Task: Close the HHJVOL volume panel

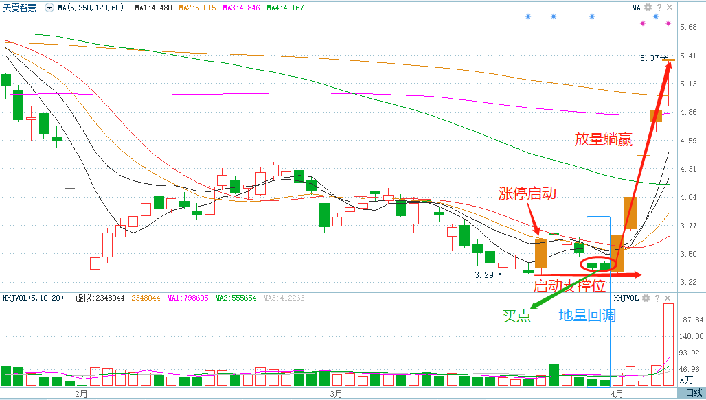Action: coord(668,298)
